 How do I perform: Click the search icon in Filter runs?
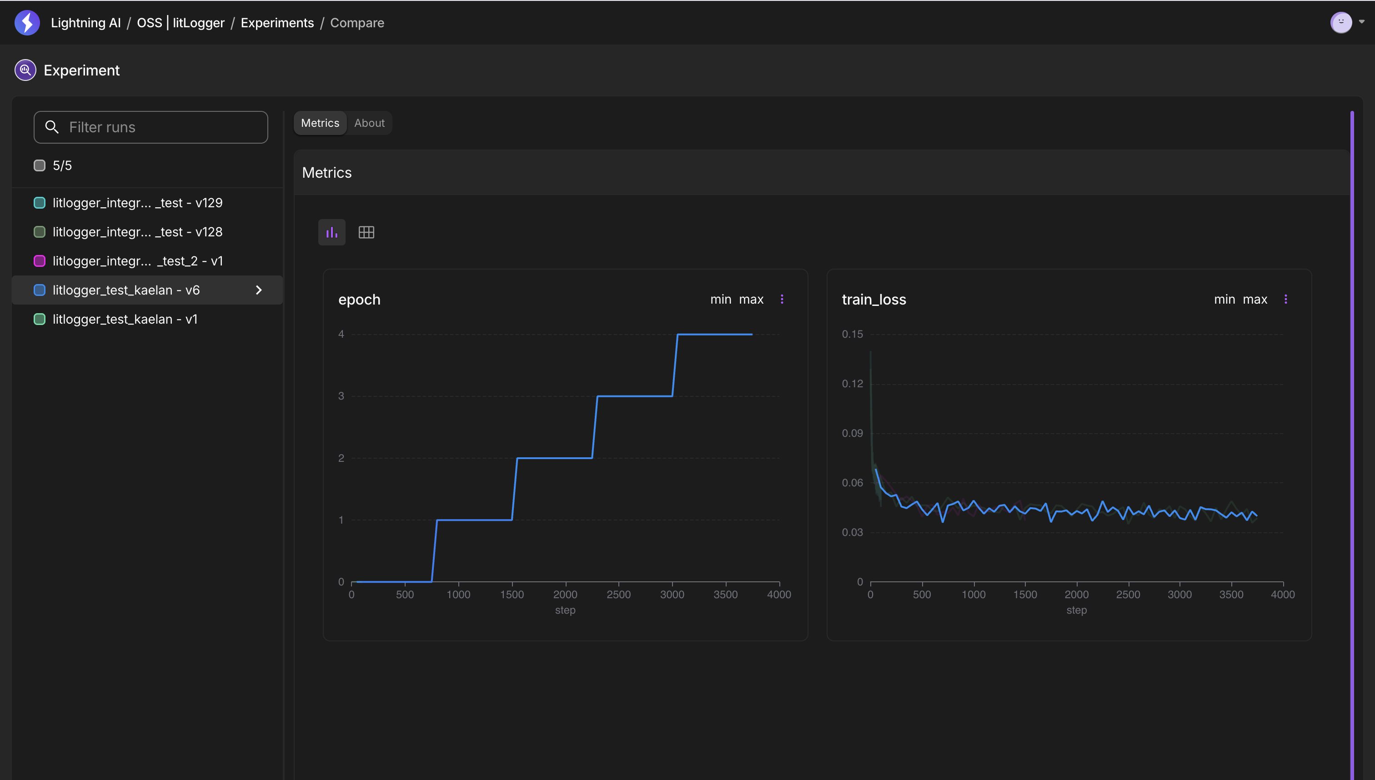pyautogui.click(x=51, y=127)
